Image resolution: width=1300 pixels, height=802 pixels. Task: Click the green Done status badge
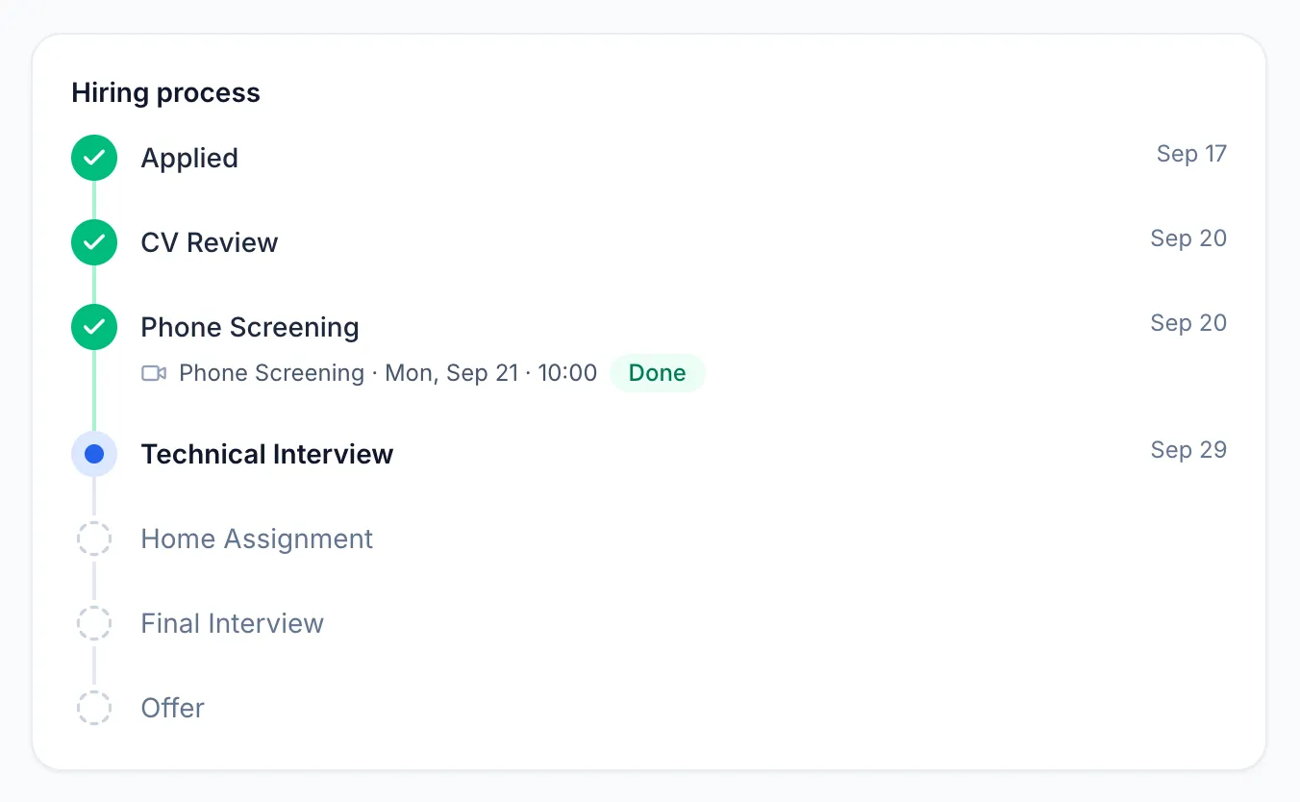[x=658, y=373]
